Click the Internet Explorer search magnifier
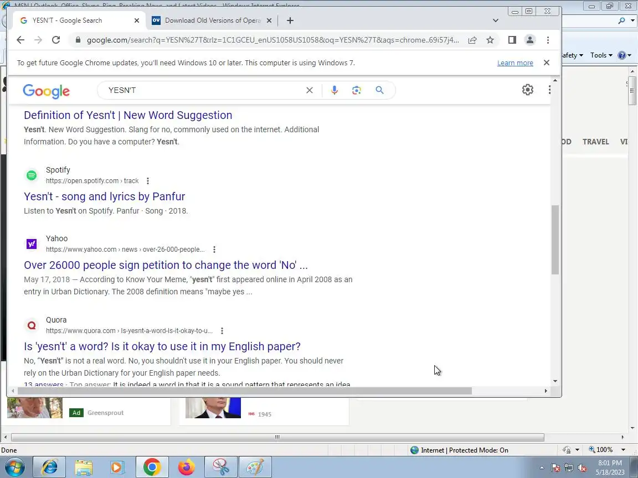Viewport: 638px width, 478px height. (621, 20)
